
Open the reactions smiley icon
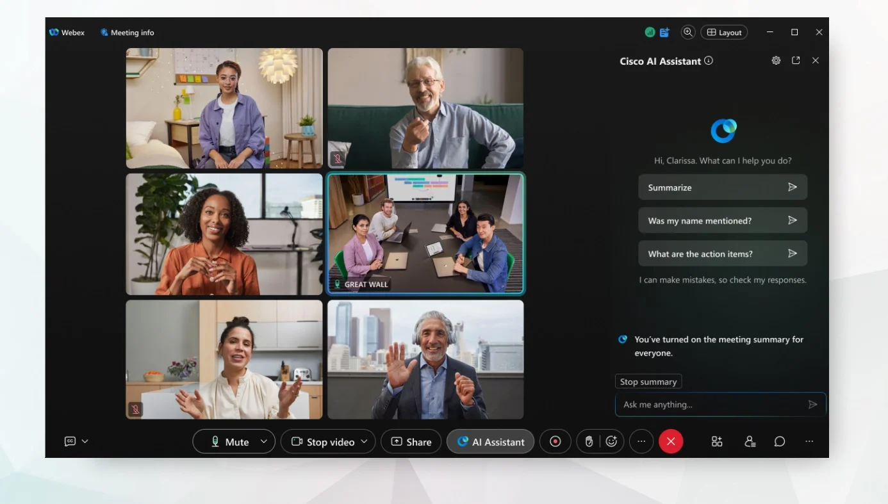point(611,441)
